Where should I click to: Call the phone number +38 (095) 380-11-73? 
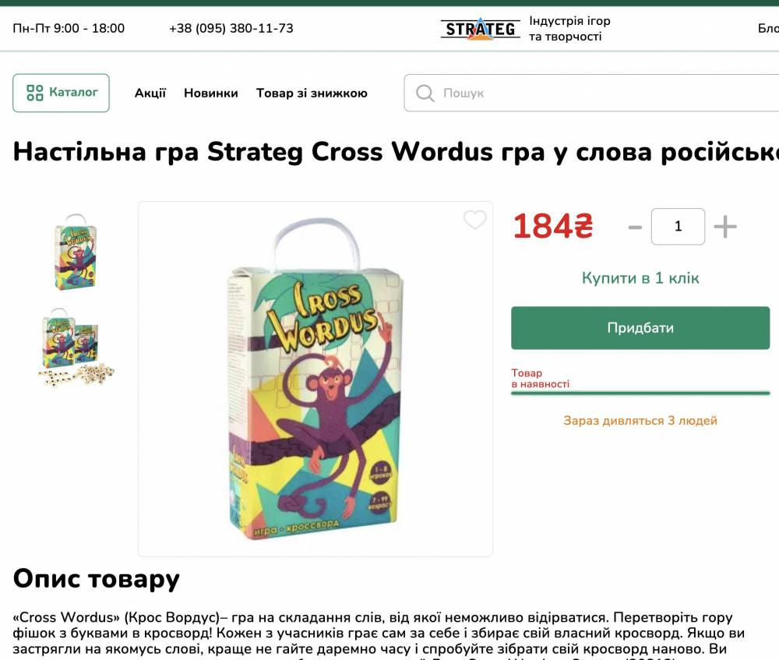pos(231,28)
